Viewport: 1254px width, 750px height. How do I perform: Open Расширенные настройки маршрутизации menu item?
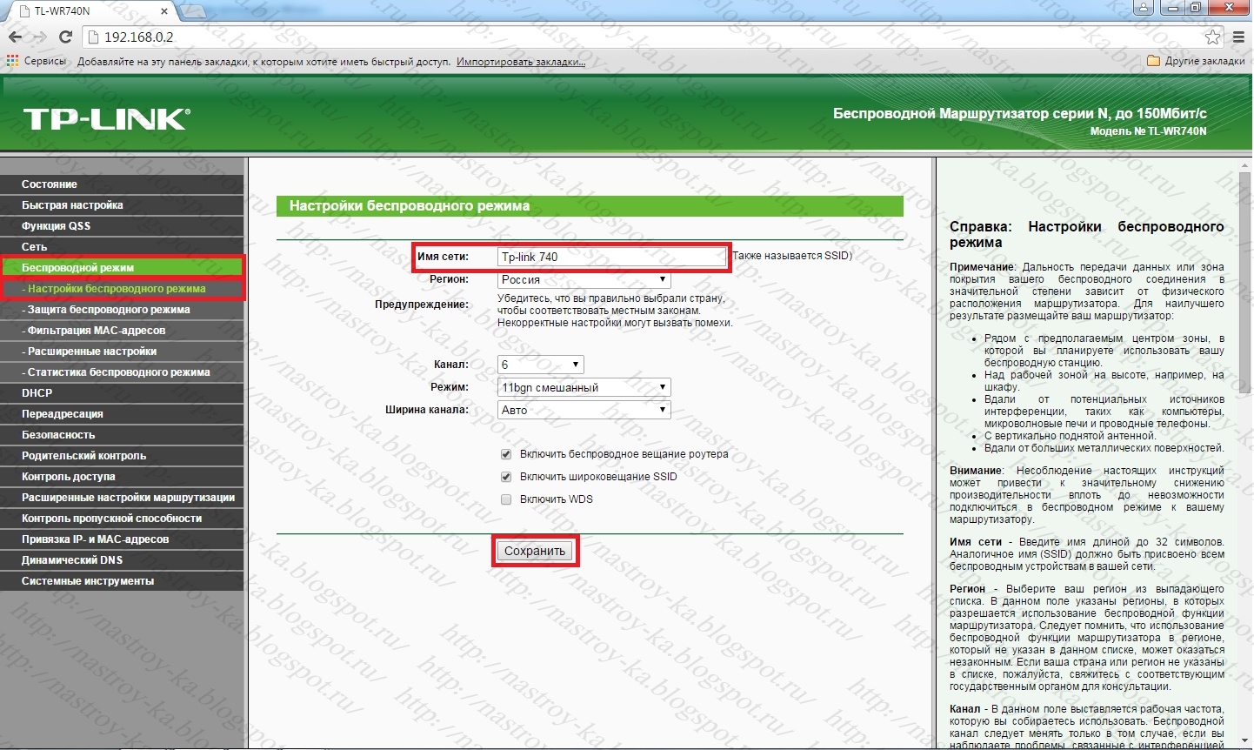point(122,498)
